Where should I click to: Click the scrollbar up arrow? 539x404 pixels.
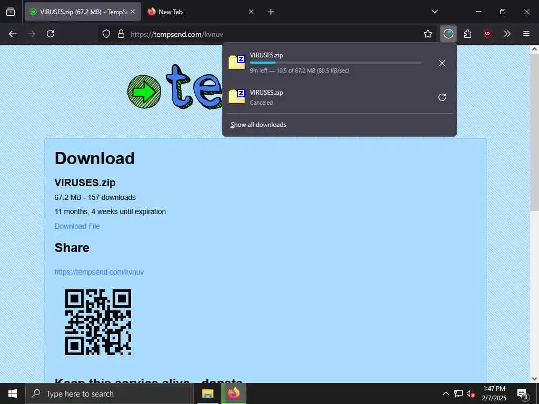[x=535, y=49]
